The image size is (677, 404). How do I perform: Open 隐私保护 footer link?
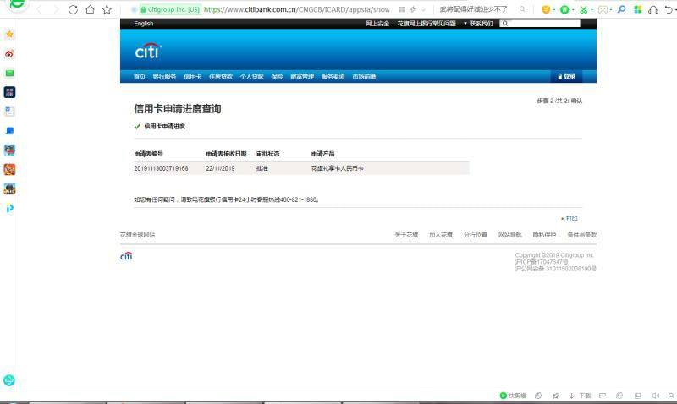544,235
